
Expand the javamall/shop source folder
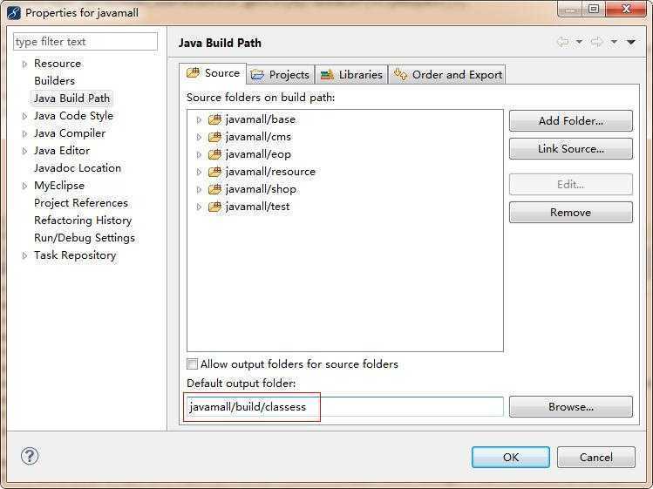pyautogui.click(x=199, y=189)
